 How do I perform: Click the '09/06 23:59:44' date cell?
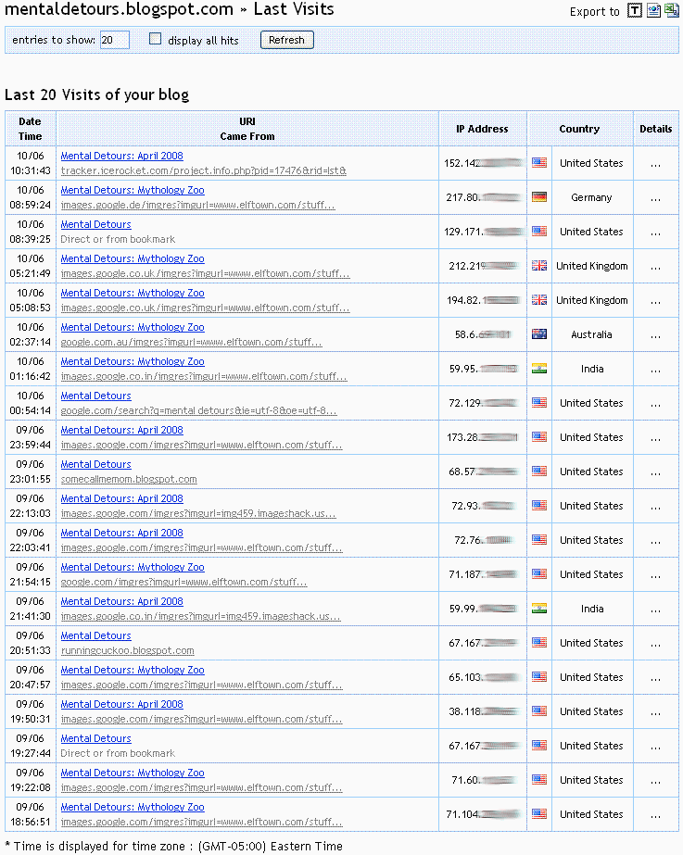30,437
